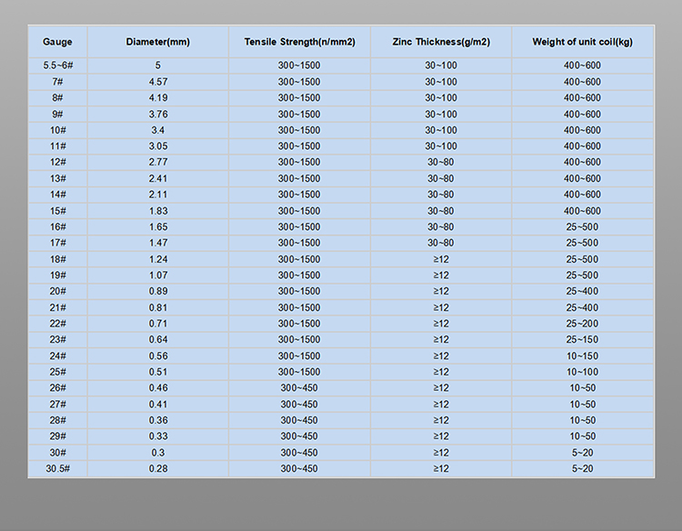Select coil weight 25~200
Screen dimensions: 682x531
point(582,324)
